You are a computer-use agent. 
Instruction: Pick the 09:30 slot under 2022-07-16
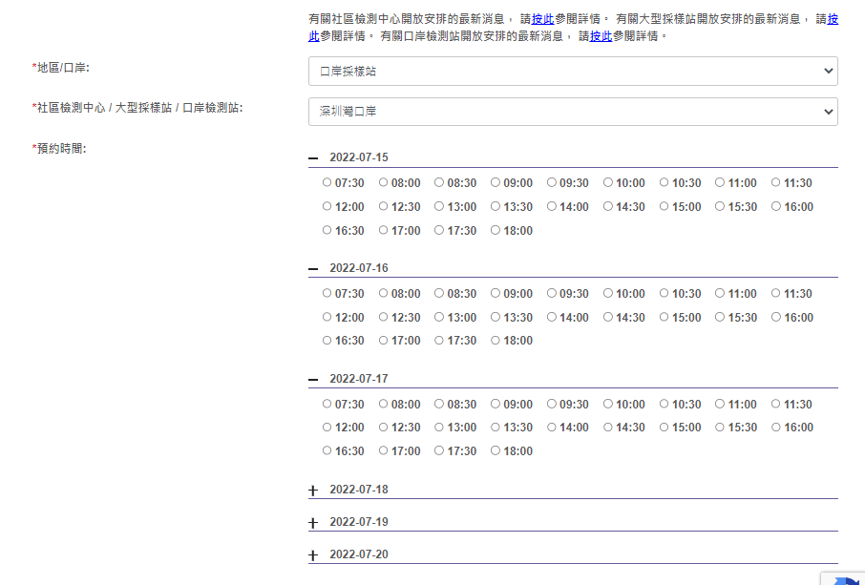pos(551,293)
